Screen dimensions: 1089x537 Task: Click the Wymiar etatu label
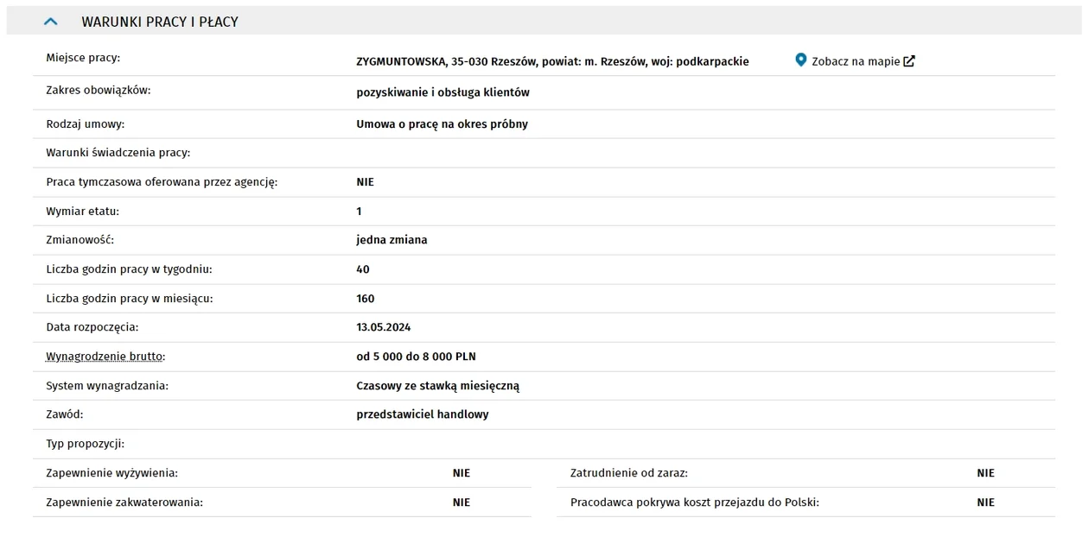coord(83,212)
